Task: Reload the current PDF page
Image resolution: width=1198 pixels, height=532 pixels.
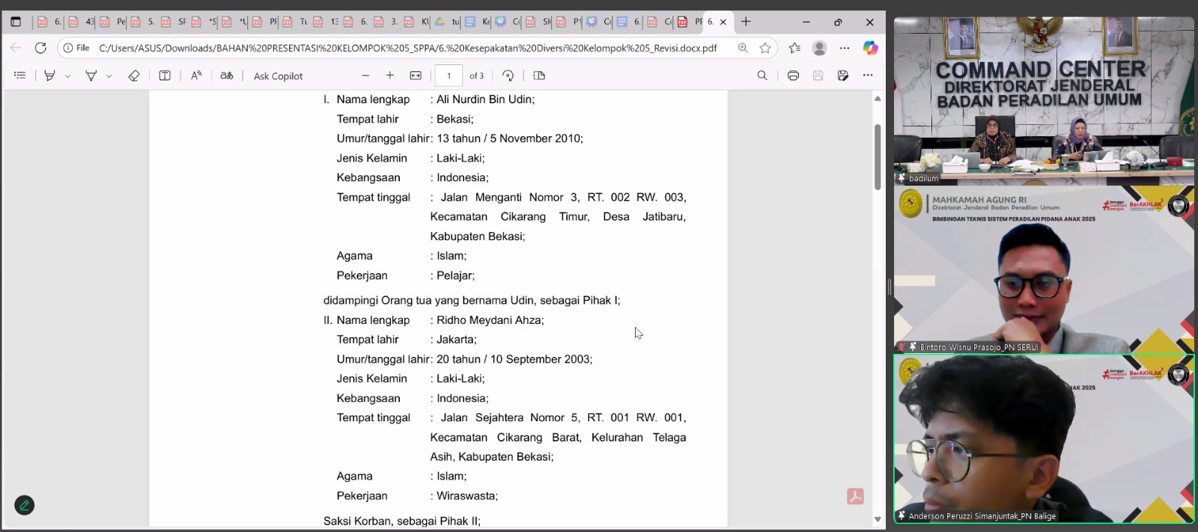Action: pos(40,48)
